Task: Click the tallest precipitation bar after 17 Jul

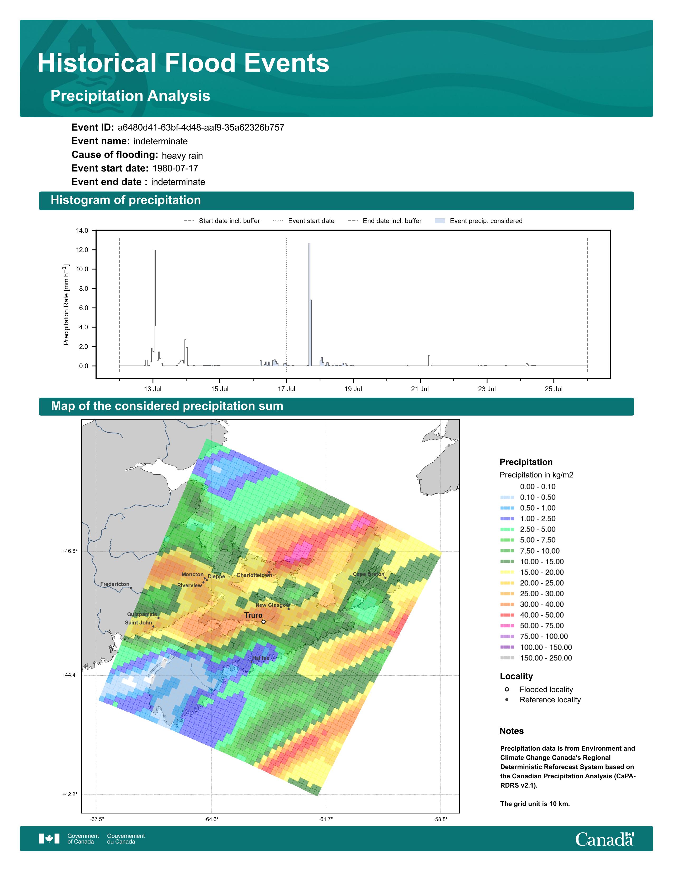Action: click(309, 304)
